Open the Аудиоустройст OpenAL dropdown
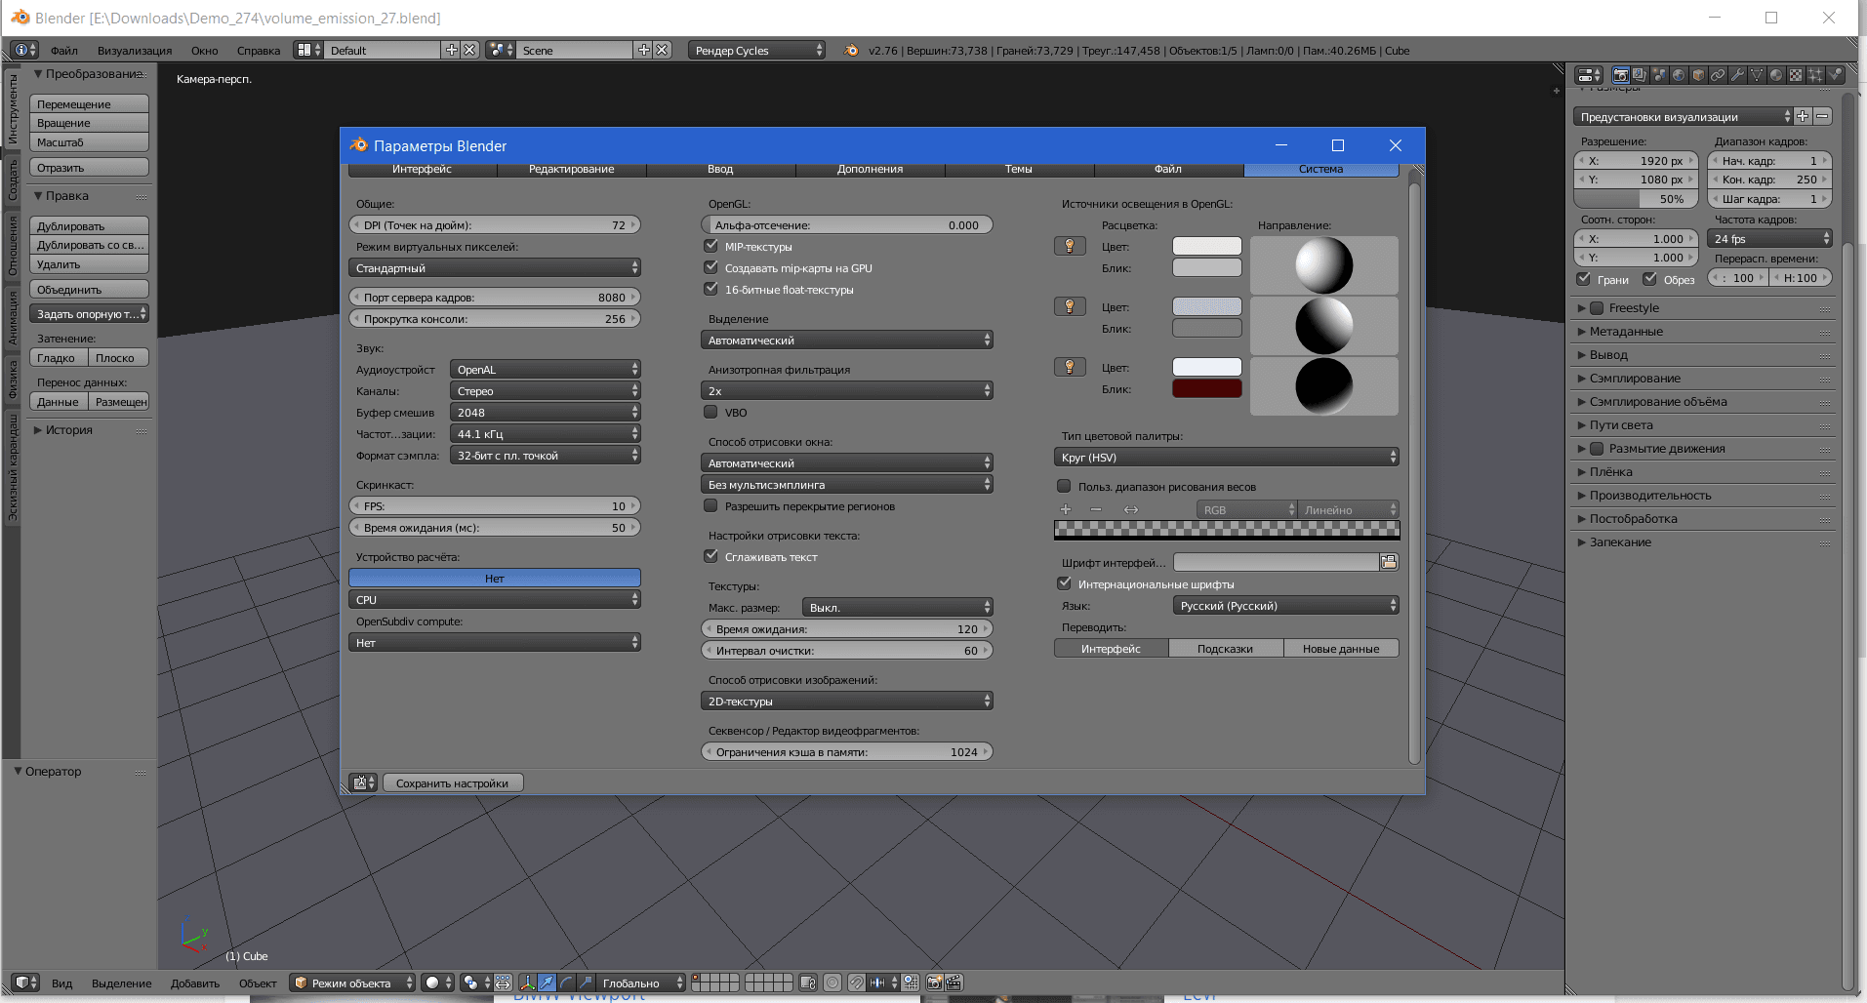Screen dimensions: 1867x1003 (x=545, y=370)
